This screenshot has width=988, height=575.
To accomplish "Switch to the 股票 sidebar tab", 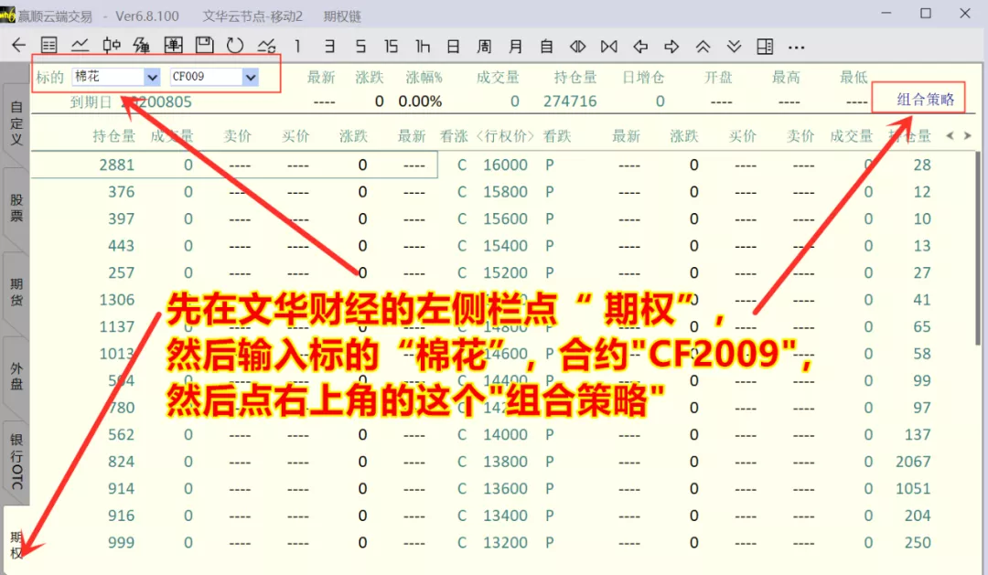I will 16,208.
